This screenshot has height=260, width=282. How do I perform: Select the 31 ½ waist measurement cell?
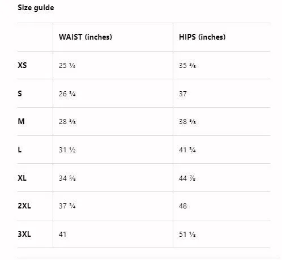(67, 150)
